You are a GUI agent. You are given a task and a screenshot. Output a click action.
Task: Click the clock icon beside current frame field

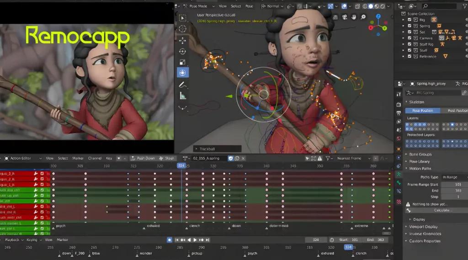coord(332,240)
